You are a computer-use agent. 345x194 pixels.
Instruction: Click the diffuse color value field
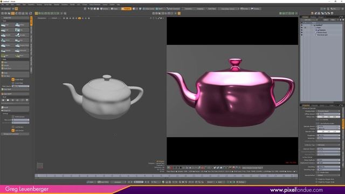(x=328, y=117)
